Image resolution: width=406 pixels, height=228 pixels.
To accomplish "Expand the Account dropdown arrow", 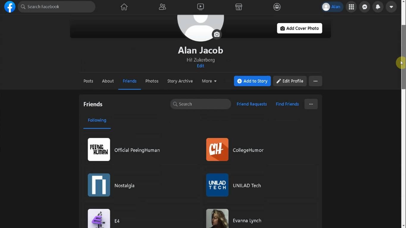I will pos(391,7).
